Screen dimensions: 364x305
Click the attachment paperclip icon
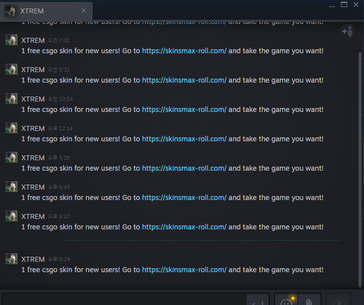coord(309,301)
